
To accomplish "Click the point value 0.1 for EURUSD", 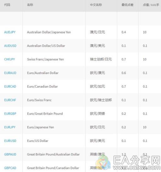I will [x=145, y=141].
